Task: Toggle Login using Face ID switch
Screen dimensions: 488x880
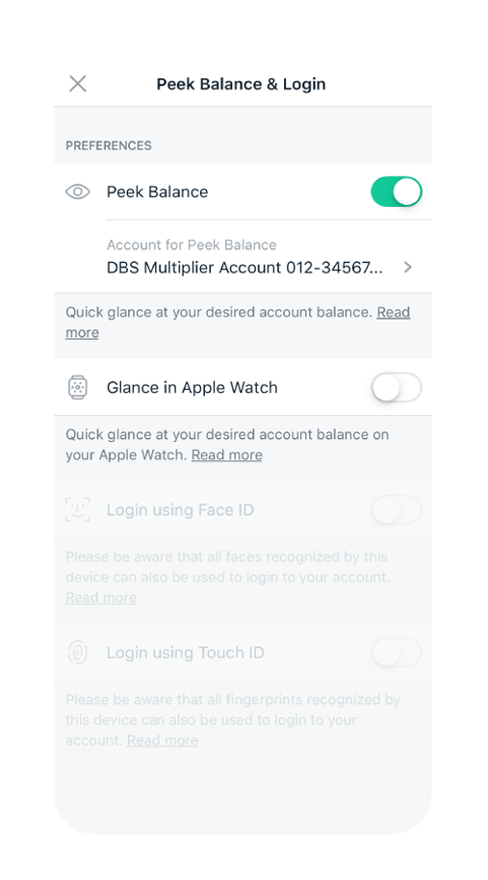Action: pos(396,509)
